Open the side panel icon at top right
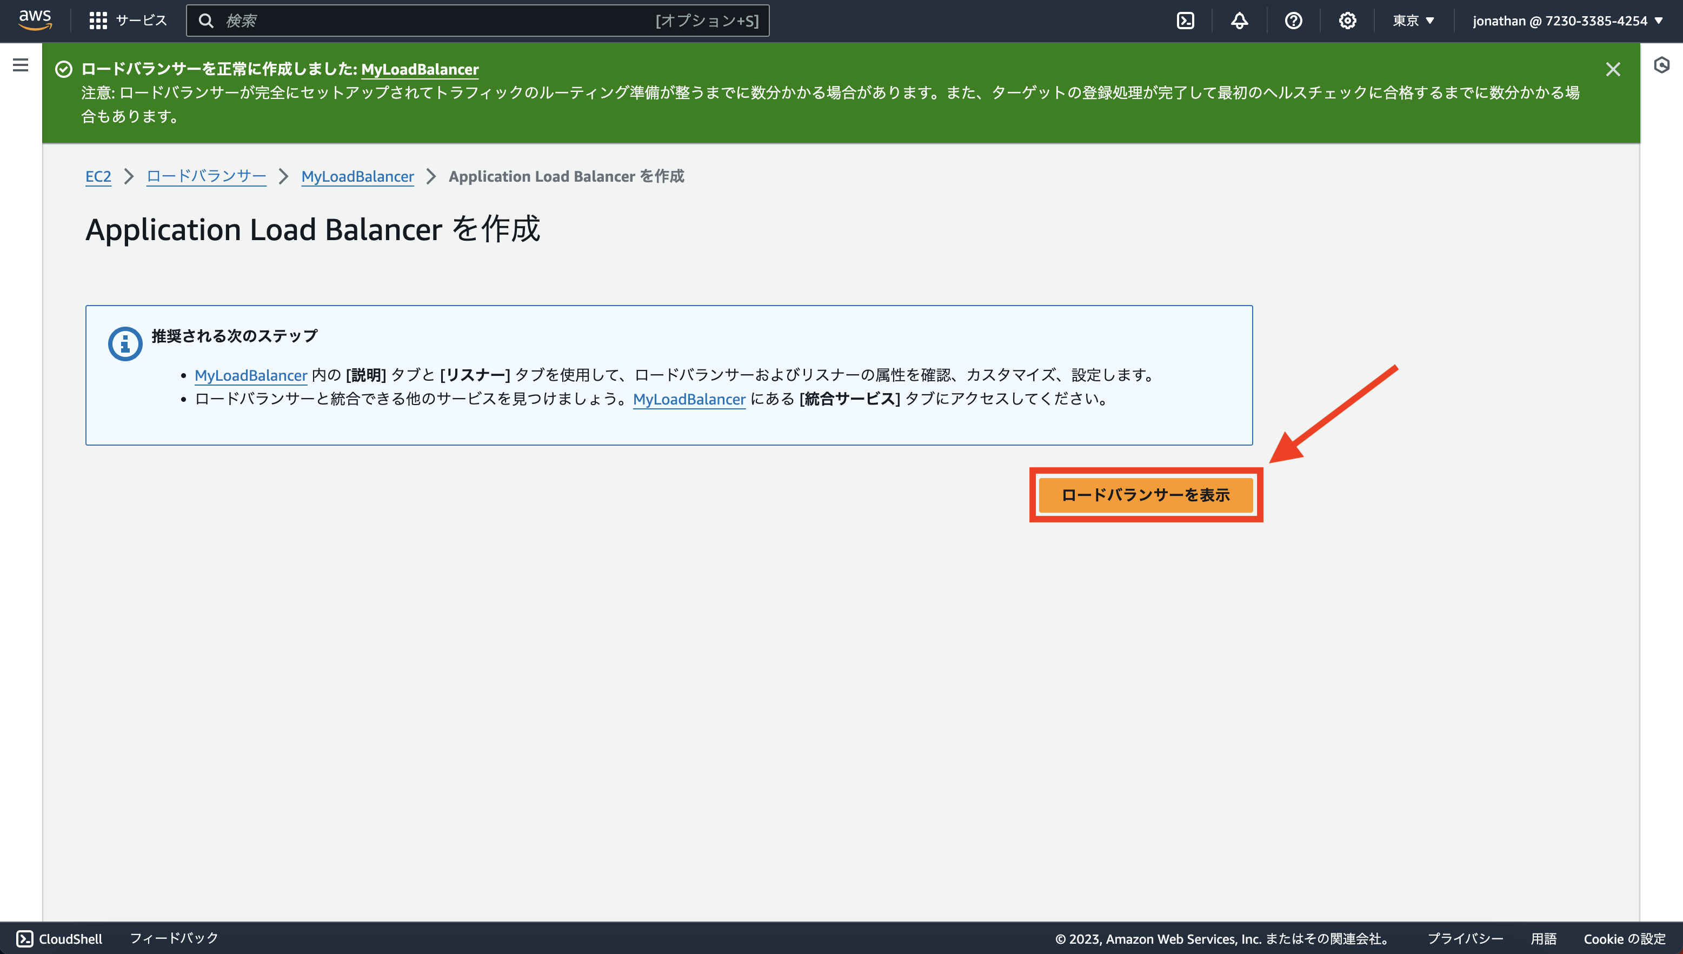 point(1664,65)
